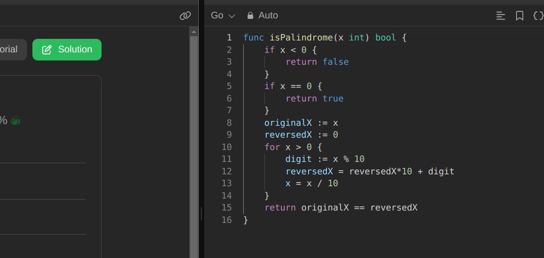Screen dimensions: 544x258
Task: Click the green Solution button
Action: tap(67, 50)
